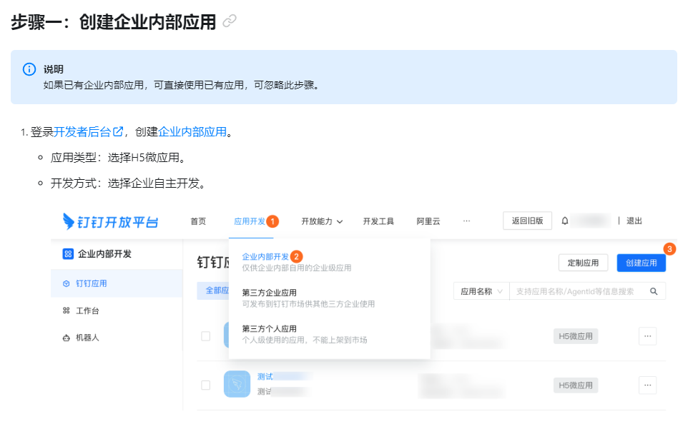Image resolution: width=693 pixels, height=424 pixels.
Task: Select 钉钉应用 in the sidebar
Action: (x=117, y=283)
